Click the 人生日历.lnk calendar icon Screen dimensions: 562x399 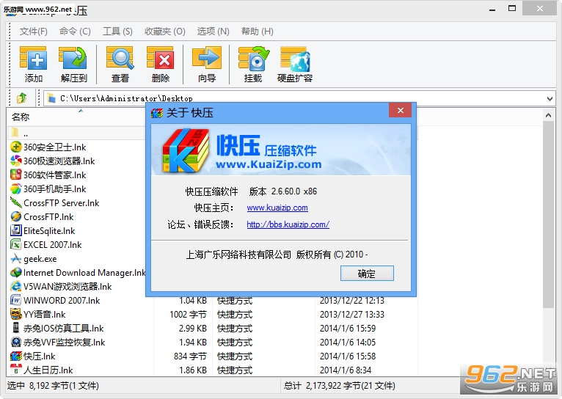point(15,370)
